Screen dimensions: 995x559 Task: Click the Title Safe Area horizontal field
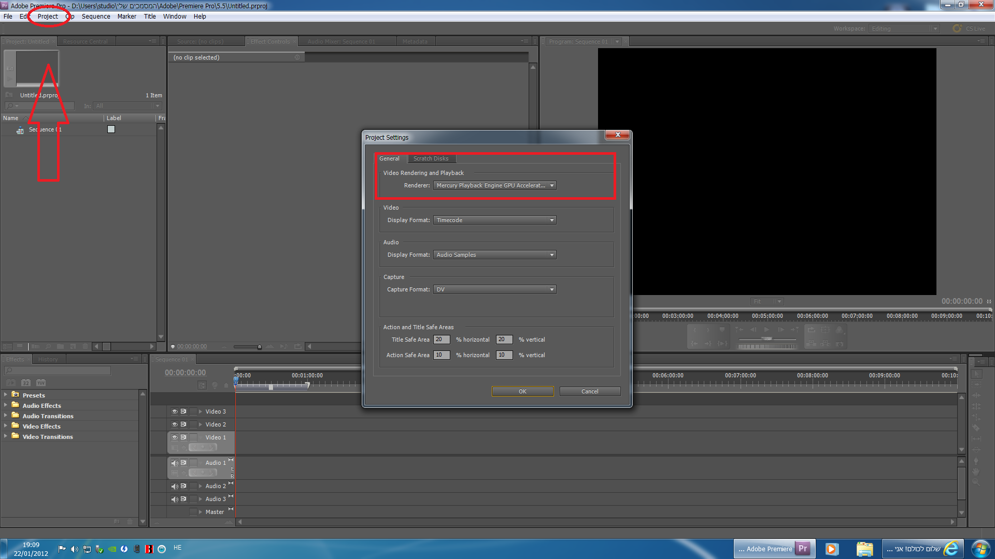[x=441, y=340]
